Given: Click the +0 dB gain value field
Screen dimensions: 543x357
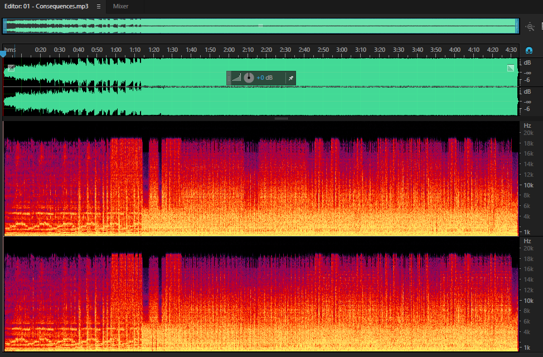Looking at the screenshot, I should pos(265,78).
